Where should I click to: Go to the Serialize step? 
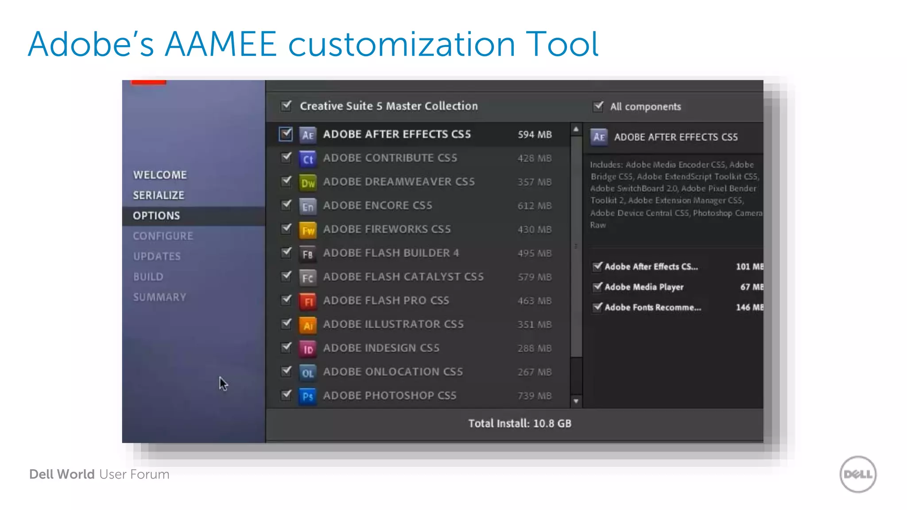[159, 195]
